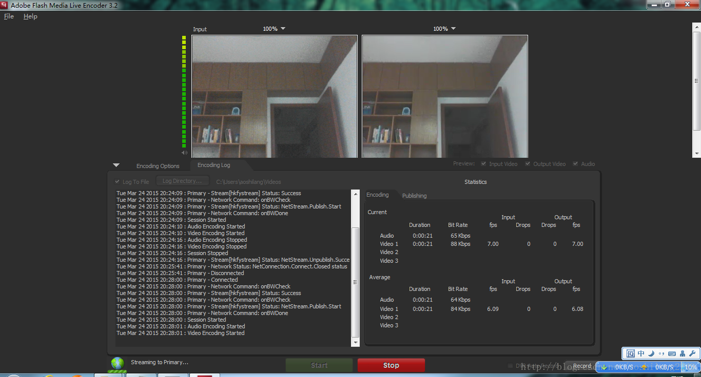Image resolution: width=701 pixels, height=377 pixels.
Task: Open the soft keyboard icon on IME toolbar
Action: tap(672, 353)
